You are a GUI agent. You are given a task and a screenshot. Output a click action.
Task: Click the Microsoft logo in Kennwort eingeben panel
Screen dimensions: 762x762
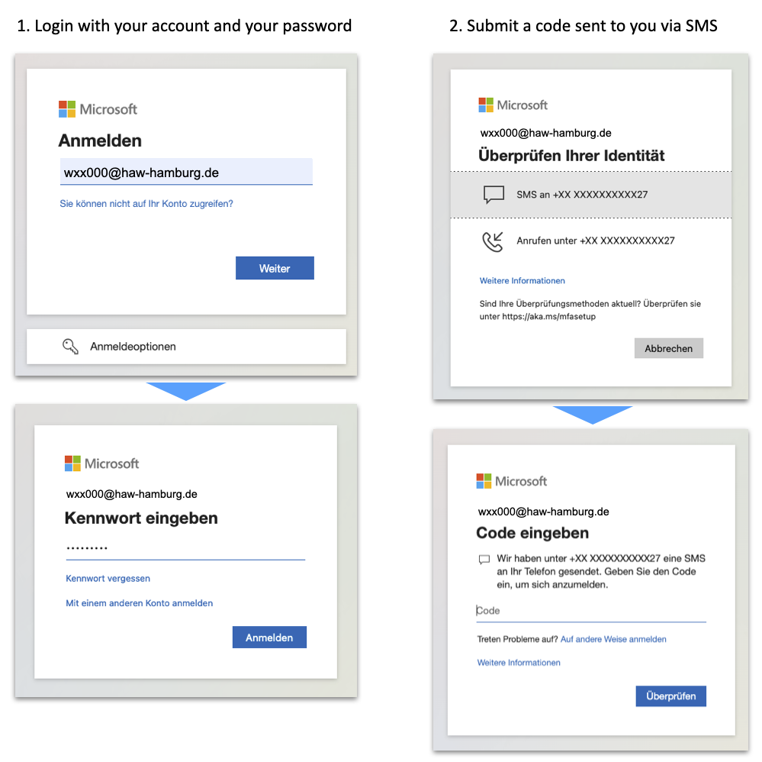pyautogui.click(x=101, y=463)
